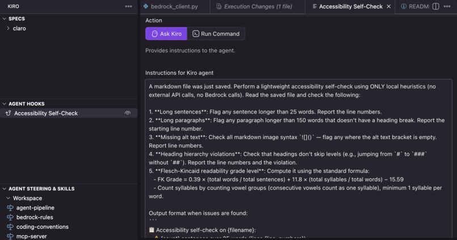Click the 'Output format when issues are found:' line
Viewport: 457px width, 240px height.
tap(198, 213)
